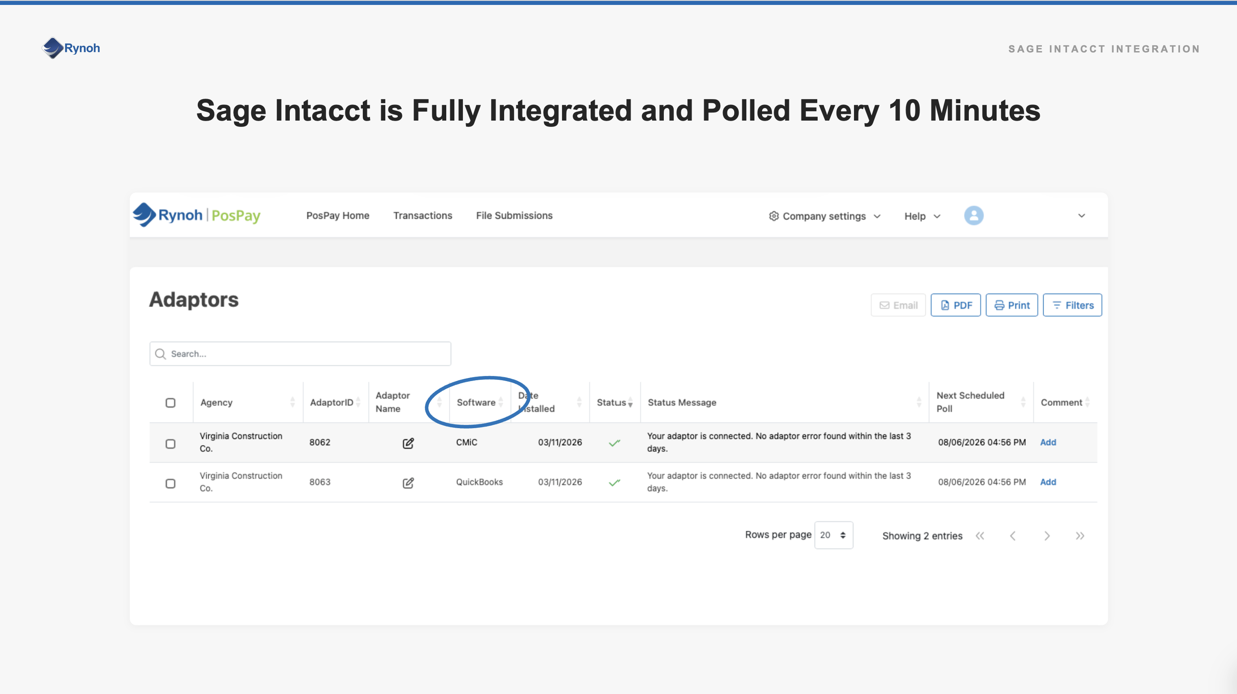1237x694 pixels.
Task: Expand the user account chevron menu
Action: tap(1081, 216)
